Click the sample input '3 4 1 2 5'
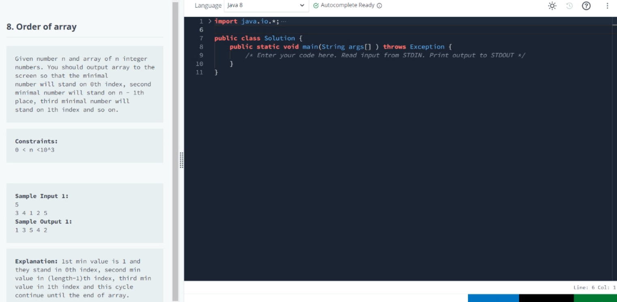This screenshot has width=617, height=302. [31, 213]
